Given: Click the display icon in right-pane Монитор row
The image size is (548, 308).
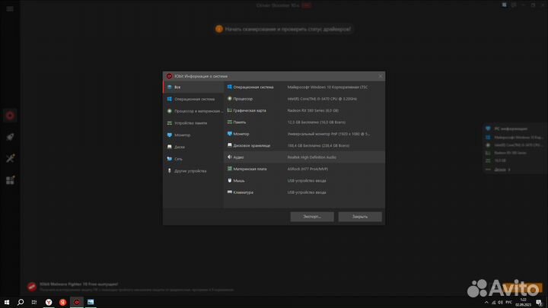Looking at the screenshot, I should coord(230,133).
